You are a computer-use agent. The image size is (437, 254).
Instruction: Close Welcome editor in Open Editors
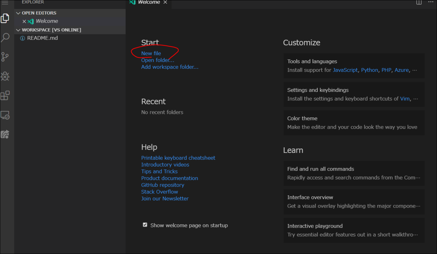point(24,21)
